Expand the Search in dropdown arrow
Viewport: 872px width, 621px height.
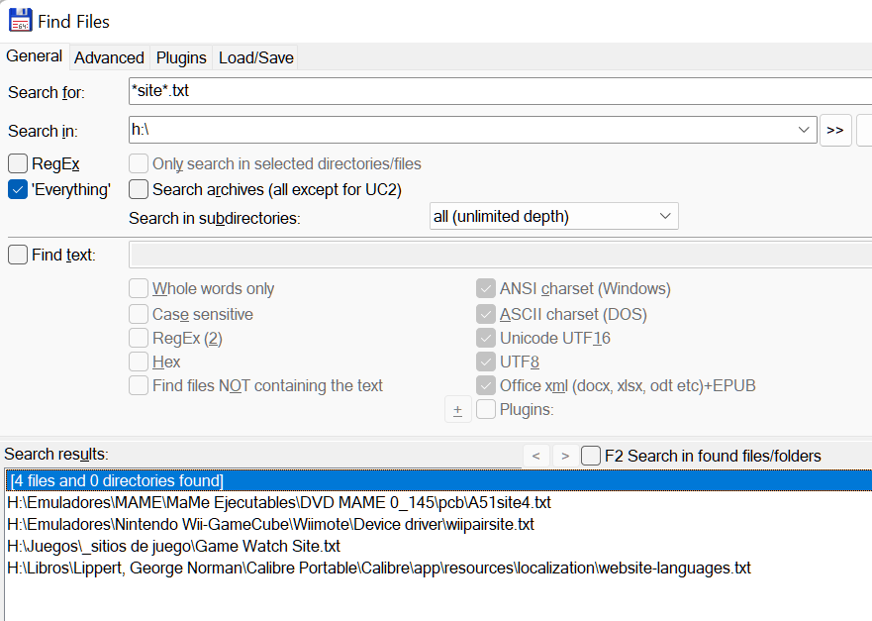804,130
